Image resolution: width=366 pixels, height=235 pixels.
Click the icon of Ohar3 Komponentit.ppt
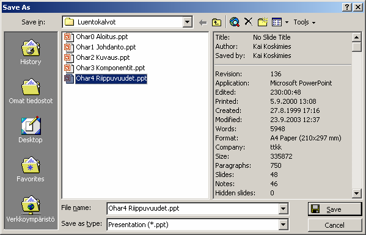click(x=69, y=68)
